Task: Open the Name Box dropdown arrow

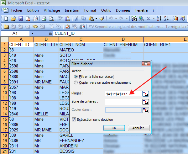Action: tap(32, 33)
